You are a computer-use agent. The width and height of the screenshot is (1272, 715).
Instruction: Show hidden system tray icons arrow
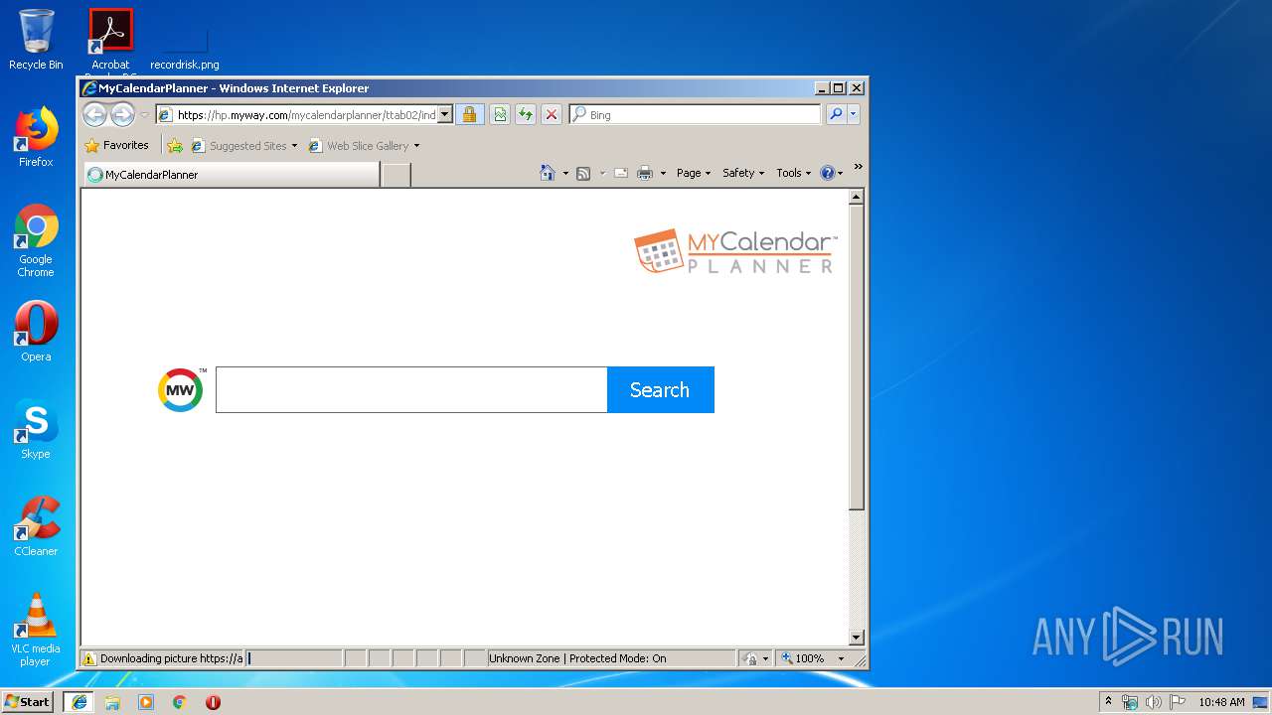pos(1108,701)
